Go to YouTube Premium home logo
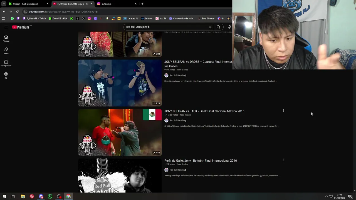Screen dimensions: 356x200 click(20, 27)
